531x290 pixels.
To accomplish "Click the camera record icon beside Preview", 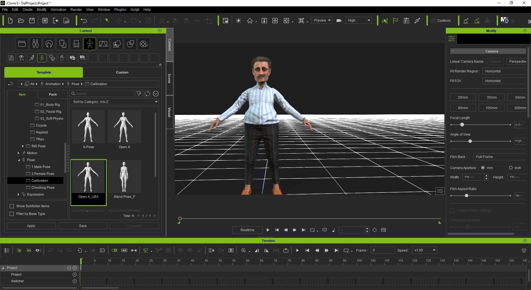I will pyautogui.click(x=339, y=21).
